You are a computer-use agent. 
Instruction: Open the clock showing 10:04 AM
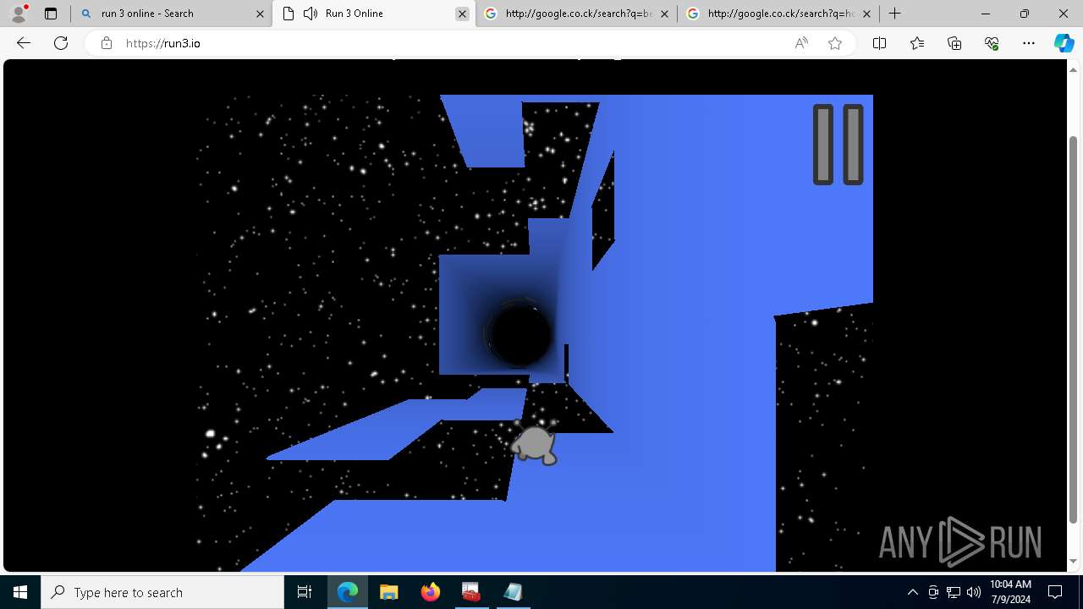pos(1010,592)
